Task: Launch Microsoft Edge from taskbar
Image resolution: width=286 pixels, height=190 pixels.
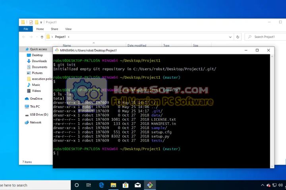Action: pos(101,185)
